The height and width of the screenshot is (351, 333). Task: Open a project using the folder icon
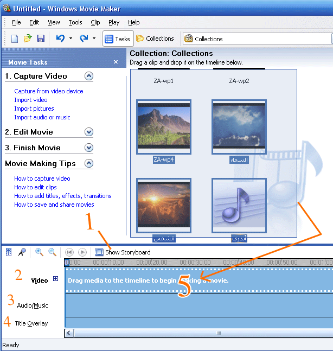click(x=28, y=39)
